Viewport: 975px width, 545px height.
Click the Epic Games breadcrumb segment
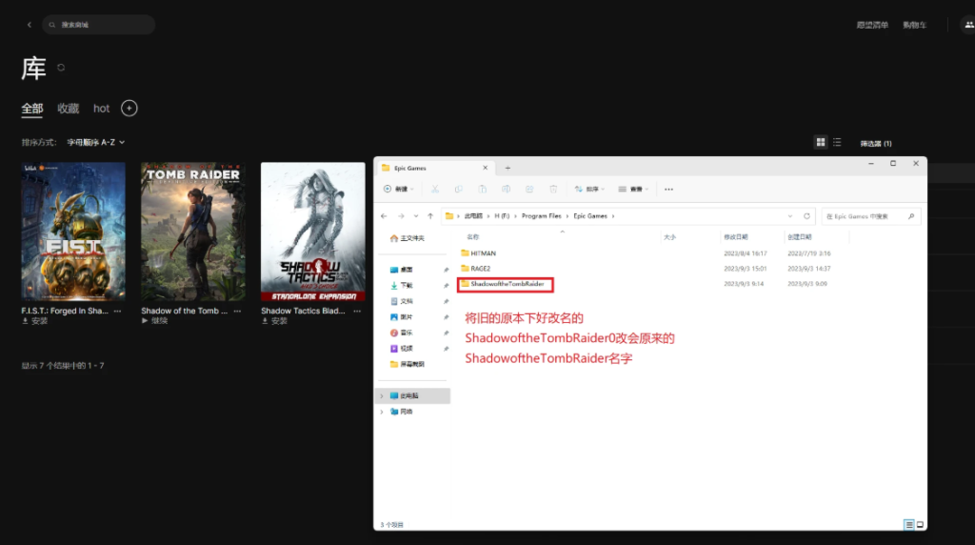point(590,216)
